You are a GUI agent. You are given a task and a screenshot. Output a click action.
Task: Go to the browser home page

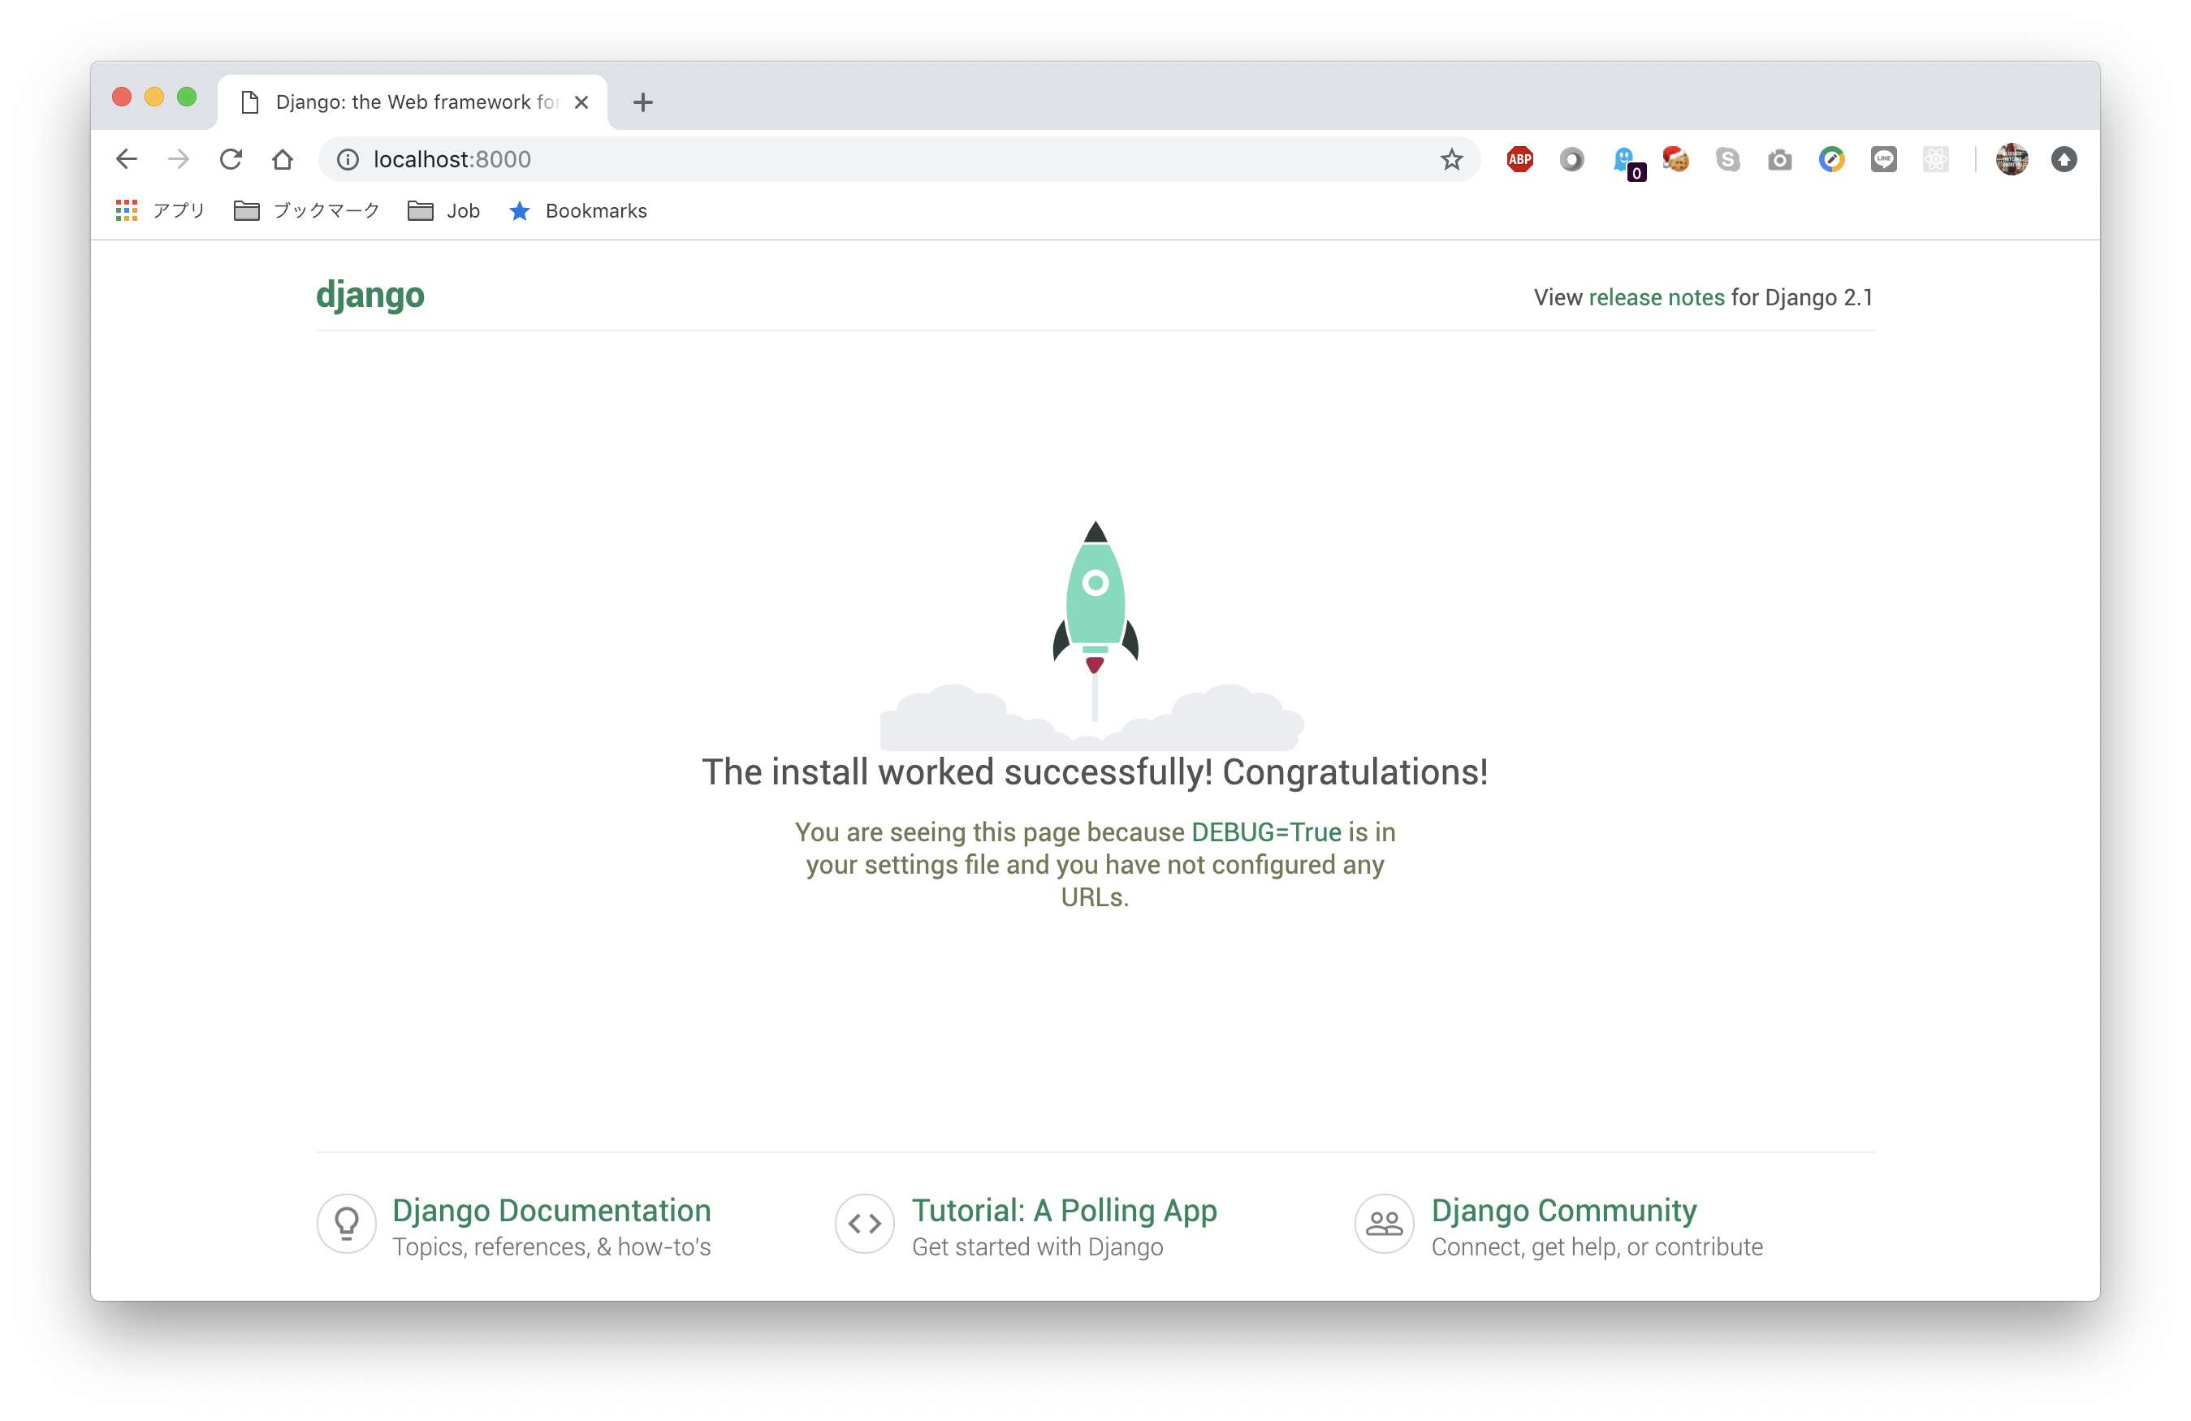point(282,159)
